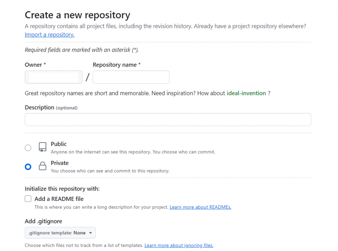Viewport: 338px width, 251px height.
Task: Open the Owner dropdown selector
Action: point(53,77)
